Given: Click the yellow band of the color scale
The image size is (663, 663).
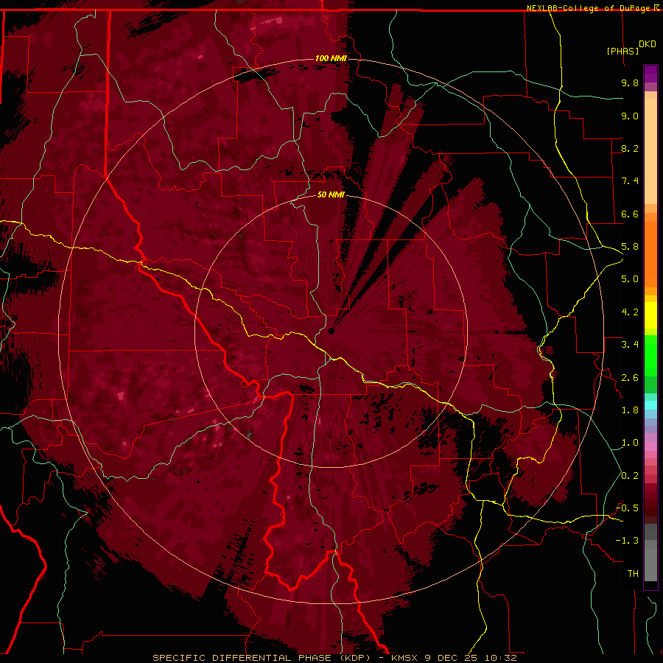Looking at the screenshot, I should (x=650, y=315).
